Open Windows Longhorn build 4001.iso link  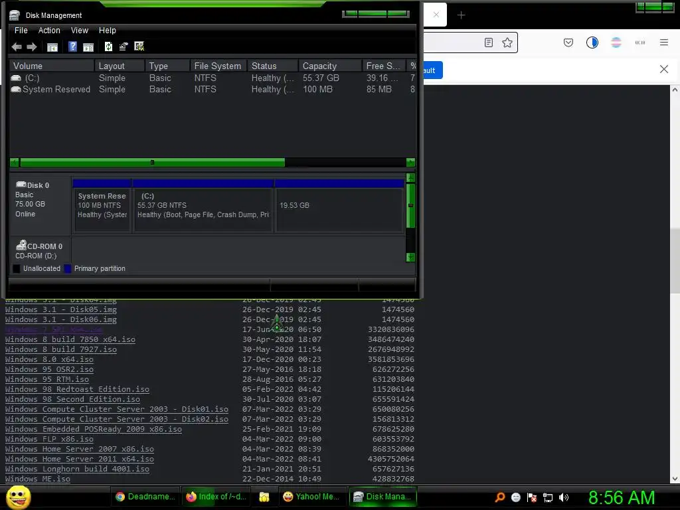[77, 469]
